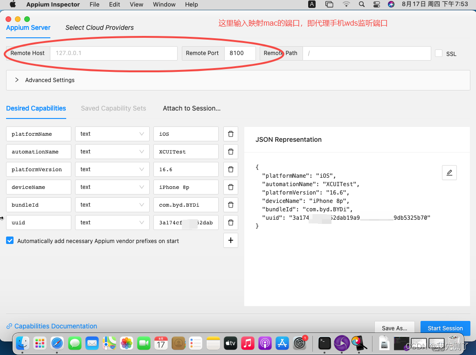Switch to the Saved Capability Sets tab

click(113, 108)
